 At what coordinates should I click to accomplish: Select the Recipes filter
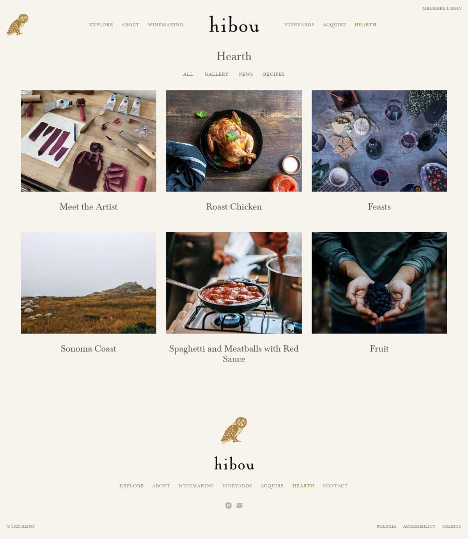(x=274, y=74)
